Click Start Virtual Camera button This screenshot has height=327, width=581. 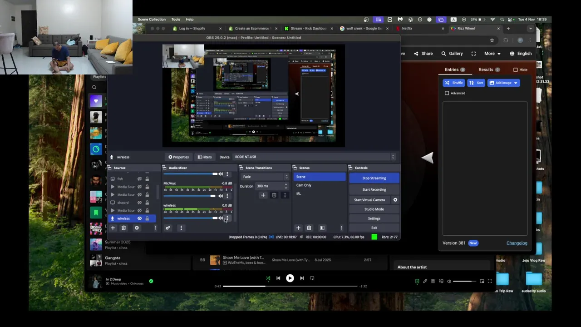pos(369,200)
